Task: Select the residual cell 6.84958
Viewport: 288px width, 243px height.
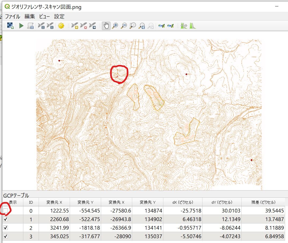Action: click(263, 236)
